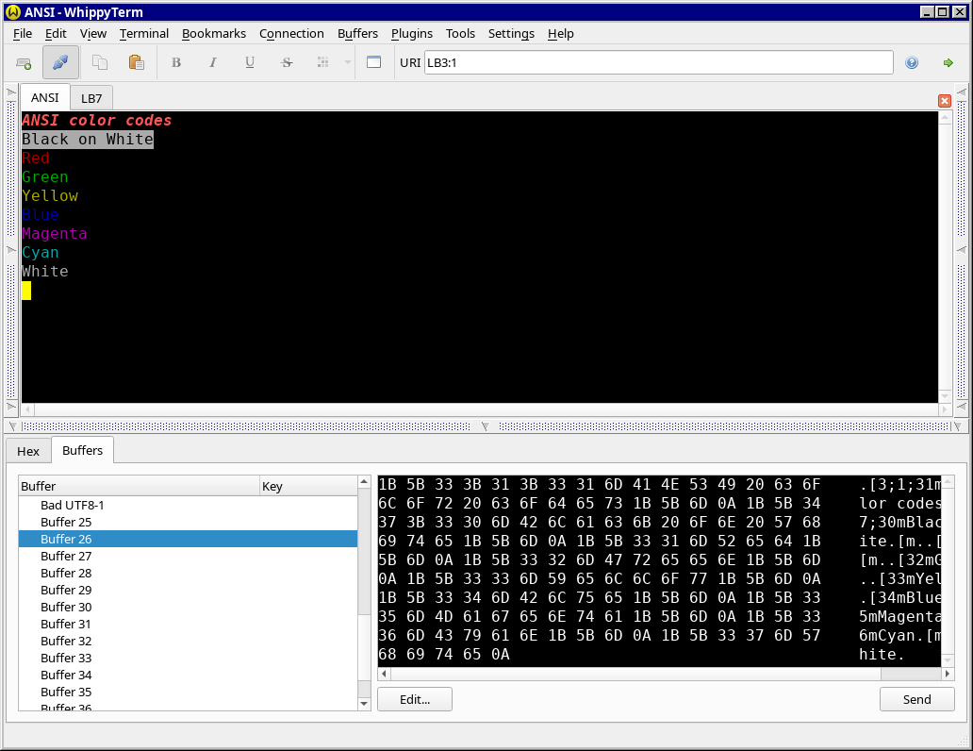Click the Strikethrough style icon
Screen dimensions: 973x751
tap(287, 63)
